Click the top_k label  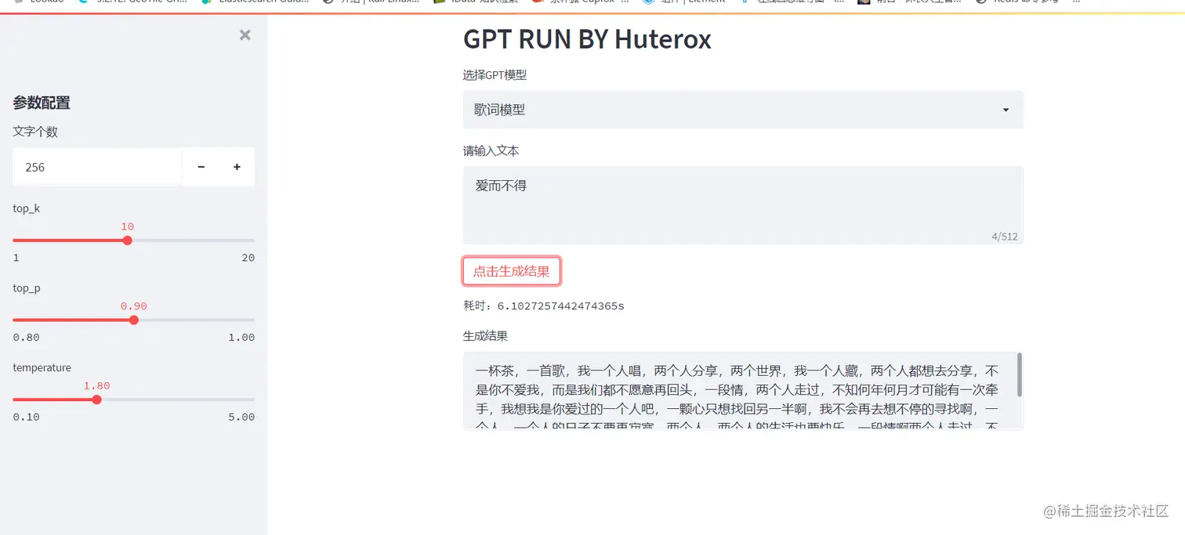(x=27, y=208)
